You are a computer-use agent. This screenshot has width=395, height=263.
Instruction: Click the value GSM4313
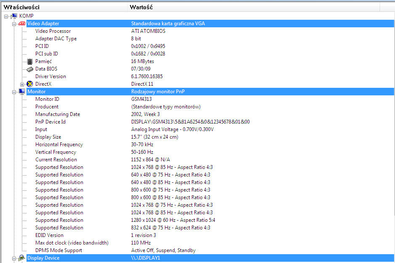pos(141,99)
